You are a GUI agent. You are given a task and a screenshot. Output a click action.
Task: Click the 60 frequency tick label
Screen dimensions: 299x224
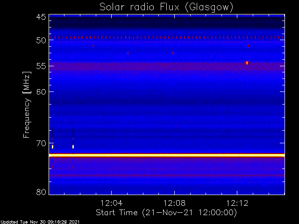(41, 92)
